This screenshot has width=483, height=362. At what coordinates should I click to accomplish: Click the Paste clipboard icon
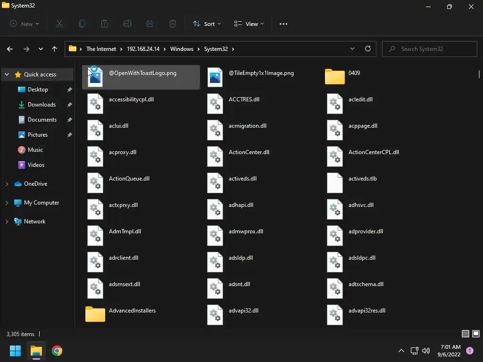[105, 24]
